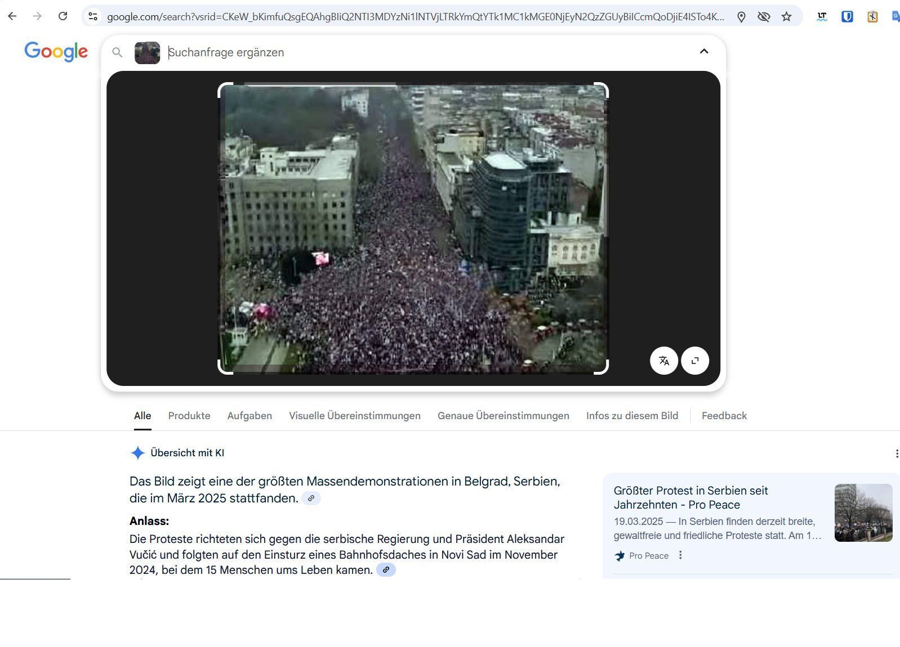Image resolution: width=900 pixels, height=647 pixels.
Task: Open Genaue Übereinstimmungen tab
Action: (504, 416)
